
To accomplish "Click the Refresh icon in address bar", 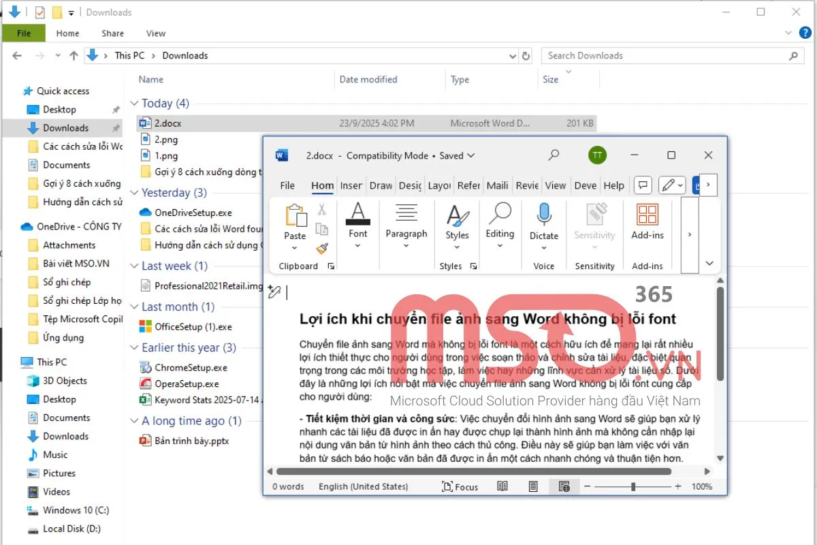I will 526,56.
